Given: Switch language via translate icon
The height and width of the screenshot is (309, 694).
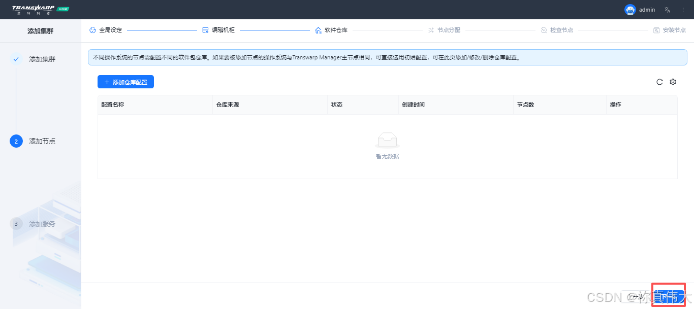Looking at the screenshot, I should 668,10.
